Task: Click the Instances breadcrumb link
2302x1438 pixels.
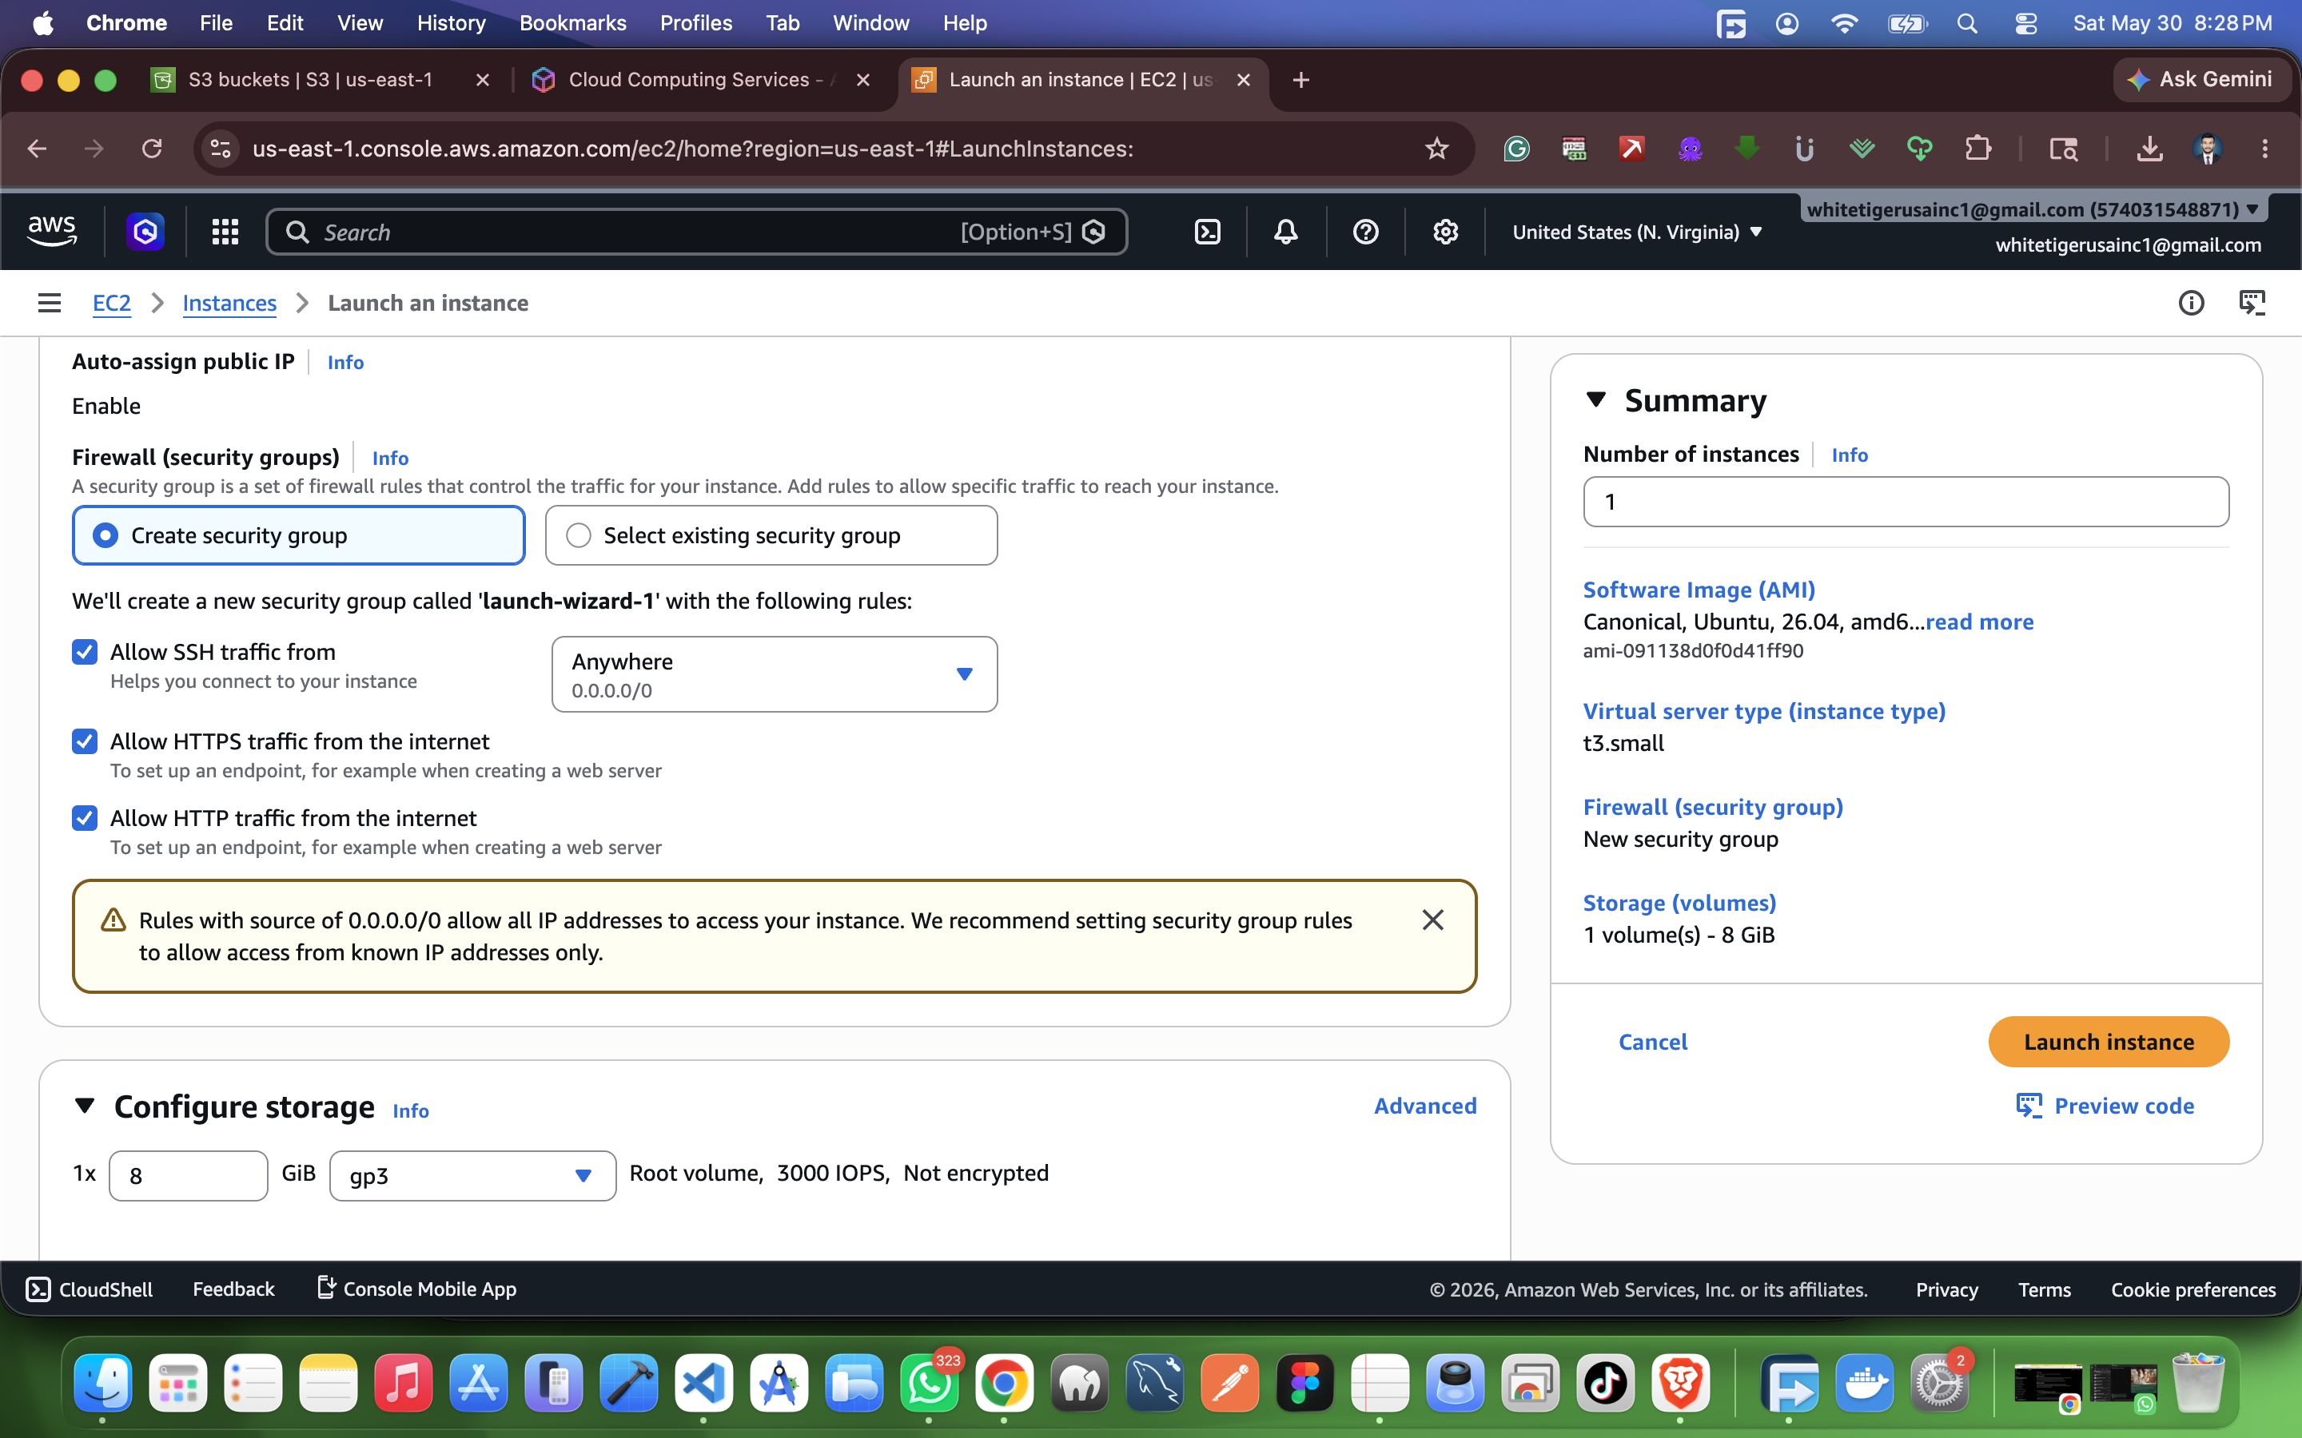Action: point(229,303)
